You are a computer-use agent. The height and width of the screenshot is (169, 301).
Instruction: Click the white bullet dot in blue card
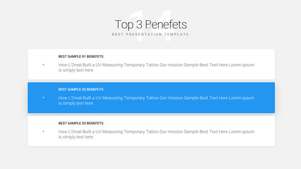point(43,98)
